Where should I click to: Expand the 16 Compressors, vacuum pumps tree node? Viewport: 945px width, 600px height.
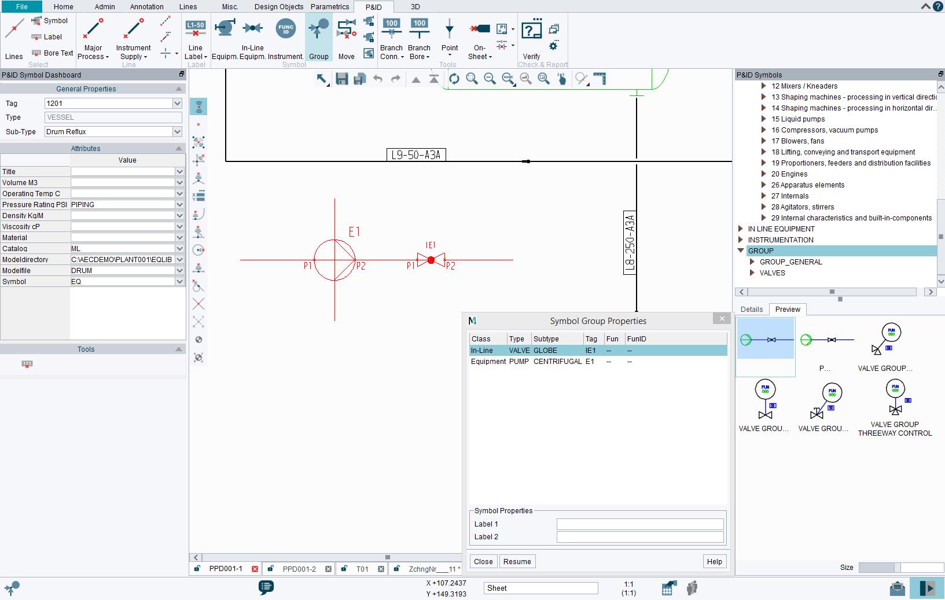(x=763, y=130)
